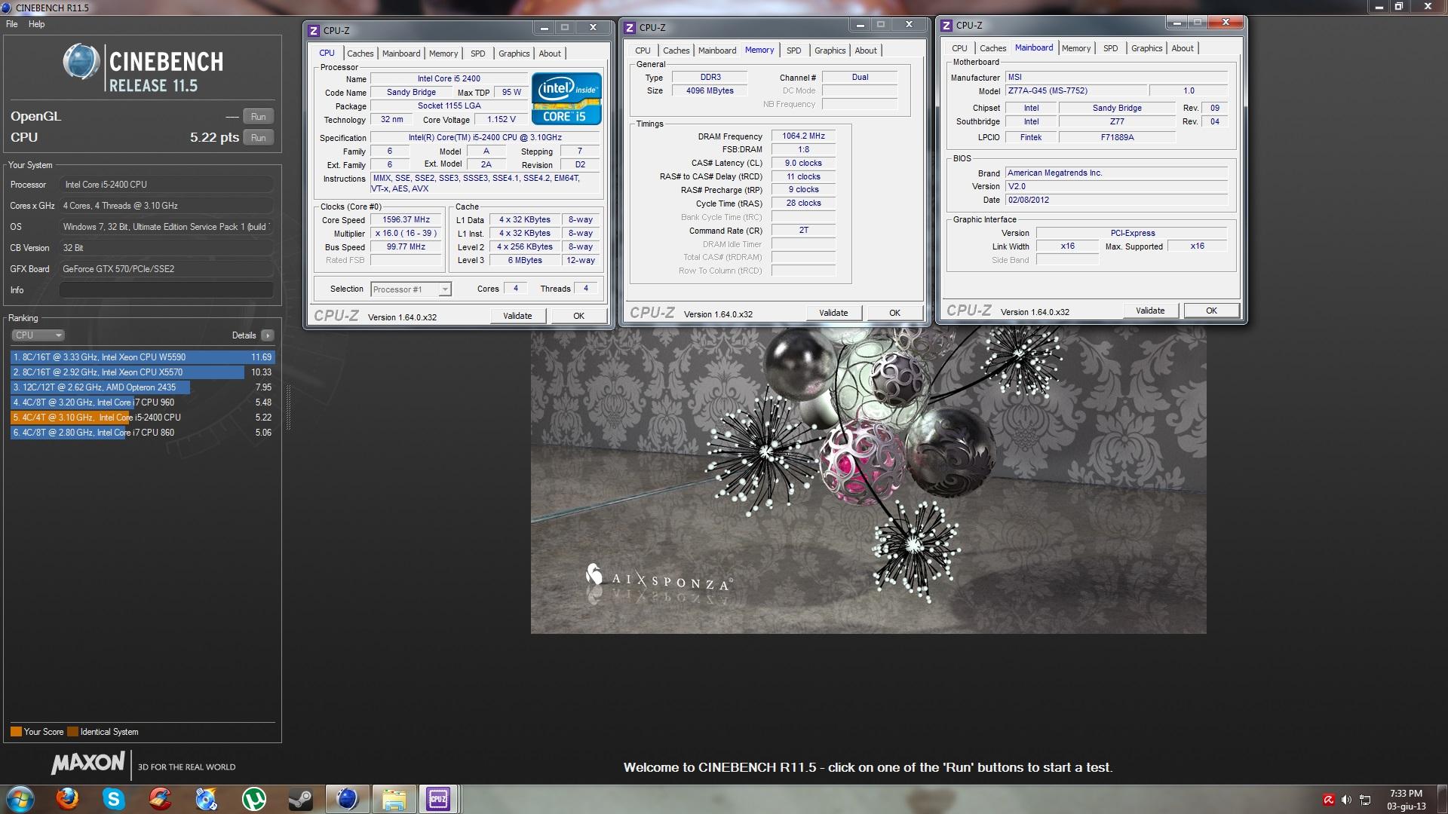Select ranking row AMD Opteron 2435
Image resolution: width=1448 pixels, height=814 pixels.
click(142, 387)
